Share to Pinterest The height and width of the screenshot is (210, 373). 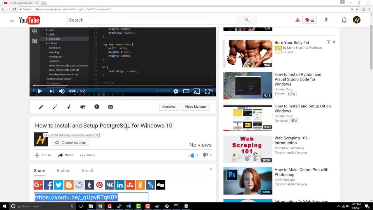99,185
